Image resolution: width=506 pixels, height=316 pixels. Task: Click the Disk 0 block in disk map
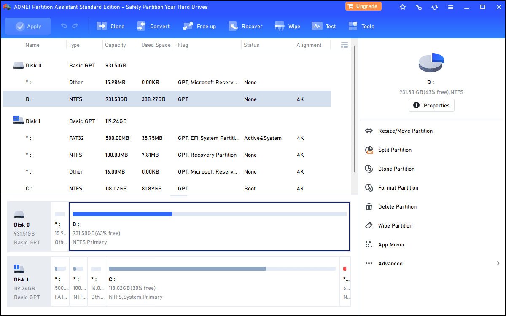click(29, 227)
